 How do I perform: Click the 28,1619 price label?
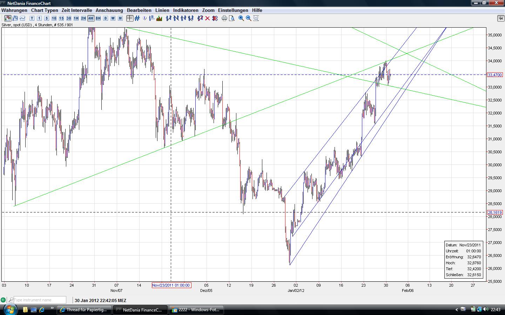[495, 212]
